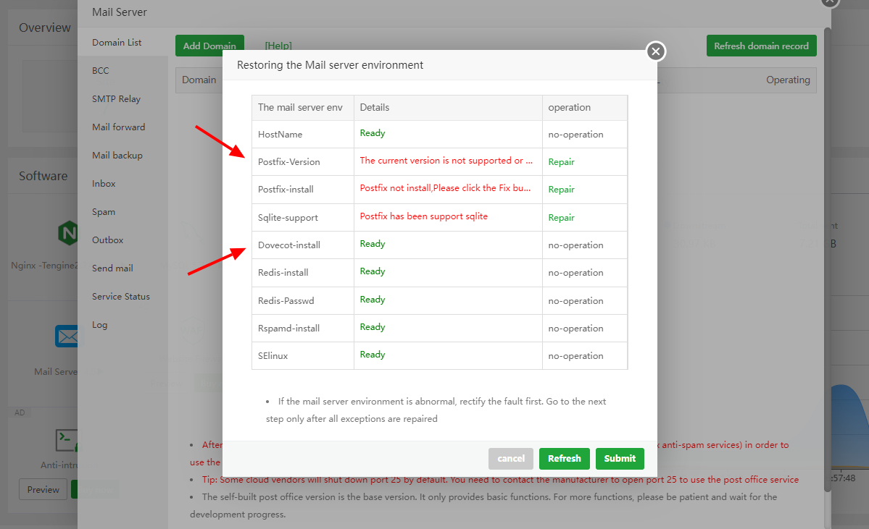Screen dimensions: 869x529
Task: Click the Add Domain button
Action: 209,46
